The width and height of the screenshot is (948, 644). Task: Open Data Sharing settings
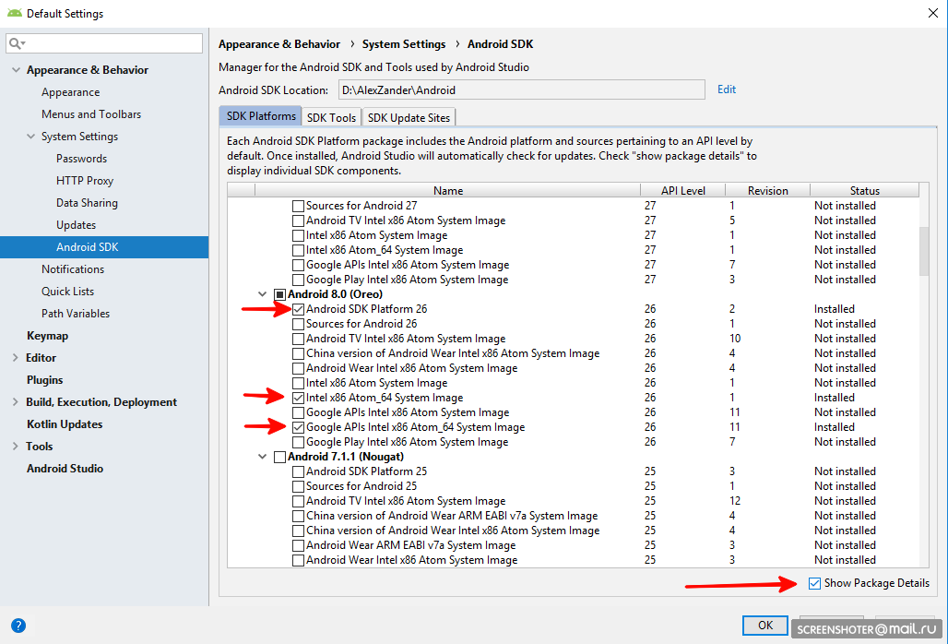(87, 203)
